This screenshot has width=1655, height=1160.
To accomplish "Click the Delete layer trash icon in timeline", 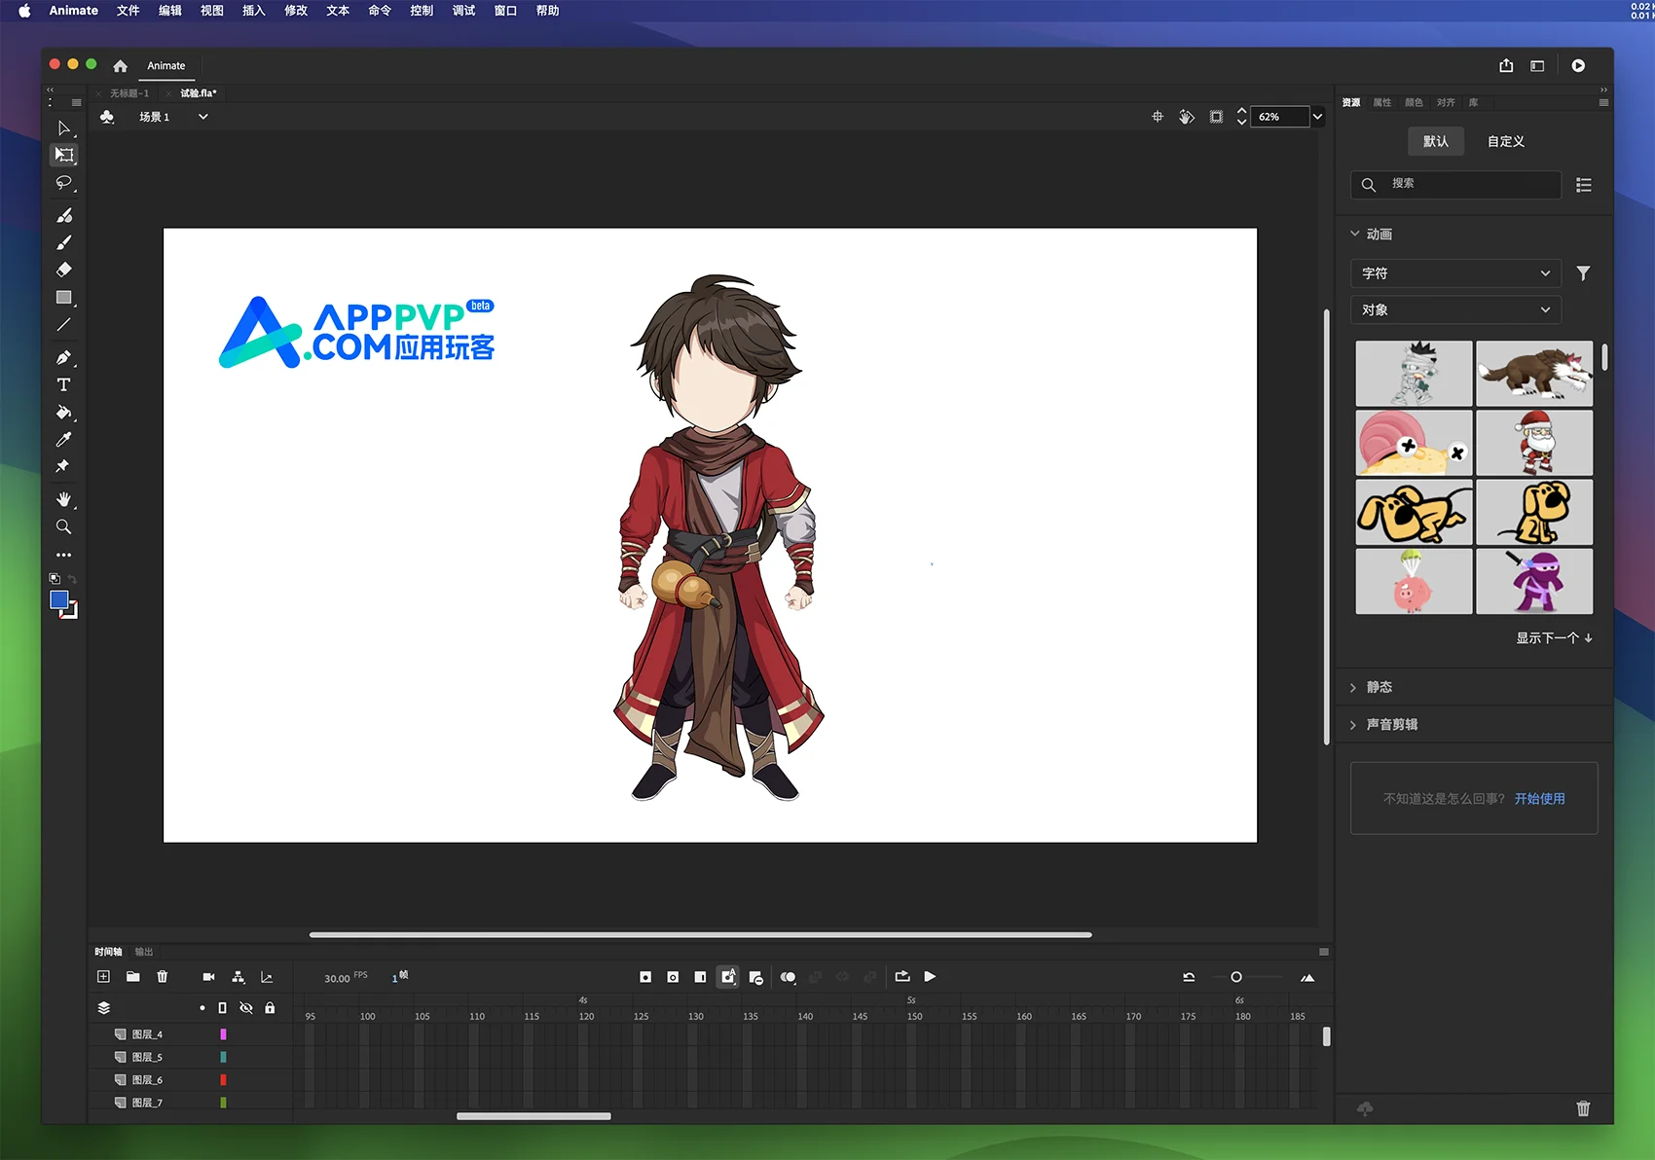I will [x=163, y=976].
